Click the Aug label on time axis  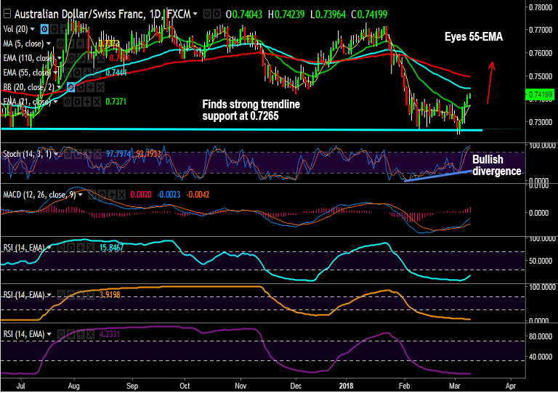[73, 386]
